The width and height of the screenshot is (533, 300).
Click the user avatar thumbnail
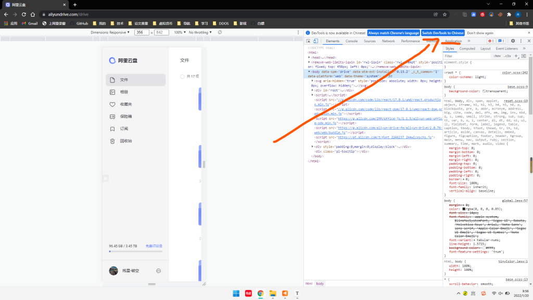(113, 270)
